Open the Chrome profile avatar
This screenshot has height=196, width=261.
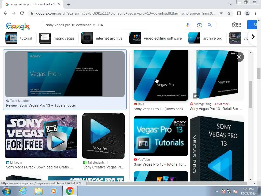click(x=247, y=13)
